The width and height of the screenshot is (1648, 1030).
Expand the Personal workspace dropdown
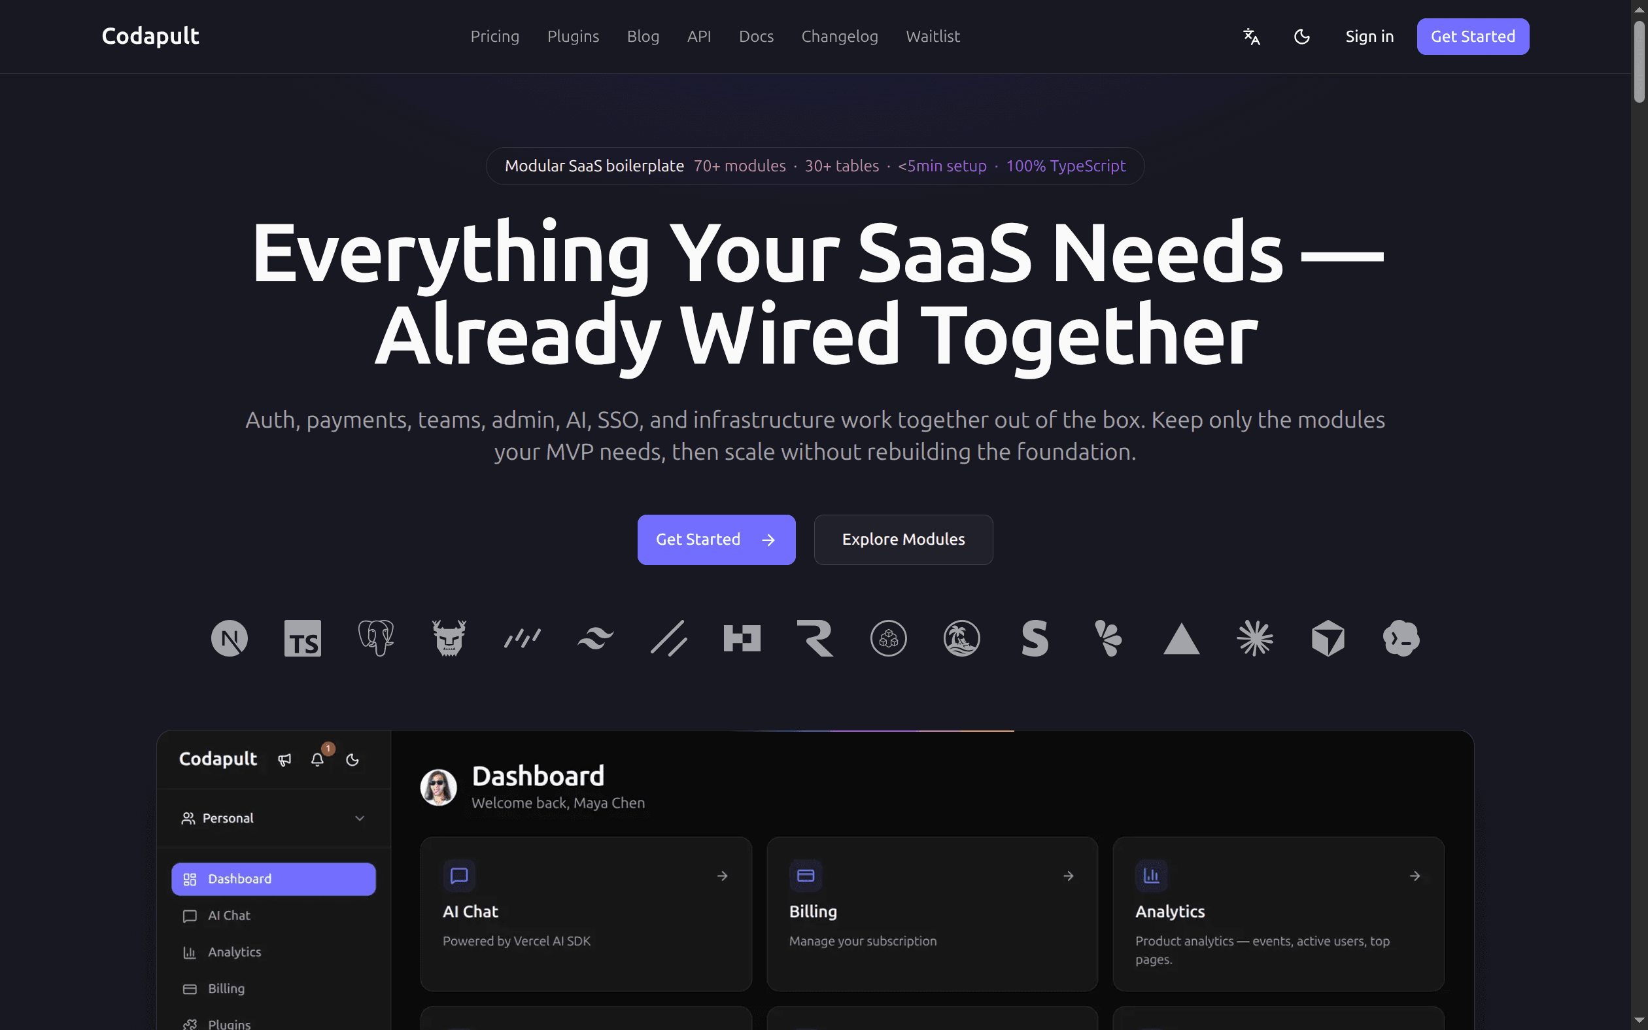point(274,818)
